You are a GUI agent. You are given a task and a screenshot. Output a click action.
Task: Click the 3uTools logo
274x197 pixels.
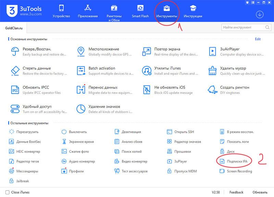24,11
